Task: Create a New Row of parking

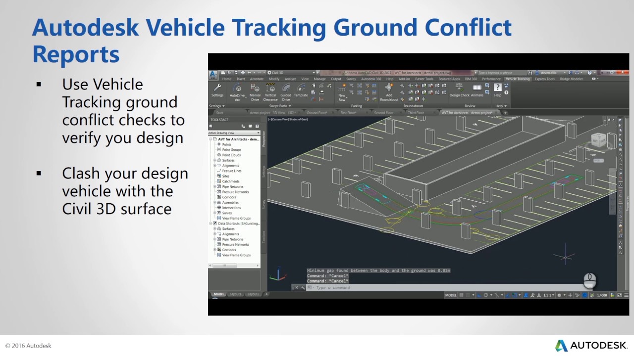Action: [x=342, y=92]
